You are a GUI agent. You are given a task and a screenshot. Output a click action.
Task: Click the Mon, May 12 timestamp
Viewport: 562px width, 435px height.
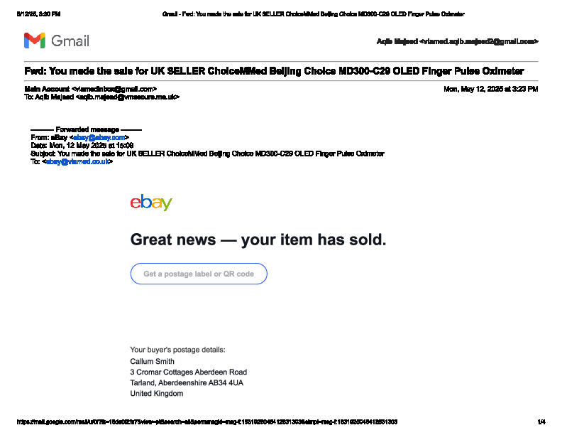coord(490,89)
